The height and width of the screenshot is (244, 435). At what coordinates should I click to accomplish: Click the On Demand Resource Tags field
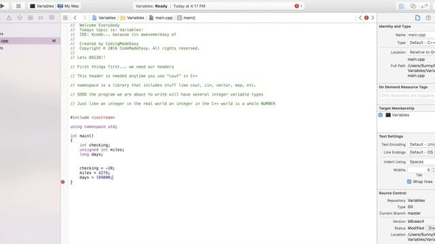tap(407, 96)
